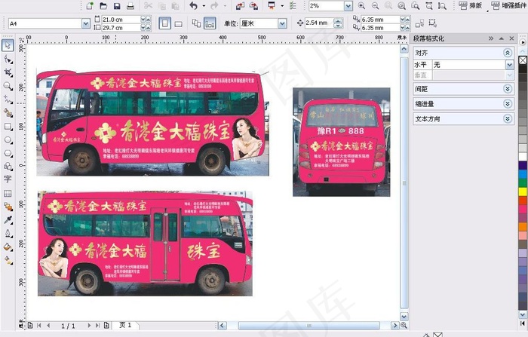Save the document with floppy icon
The image size is (528, 337).
tap(117, 5)
